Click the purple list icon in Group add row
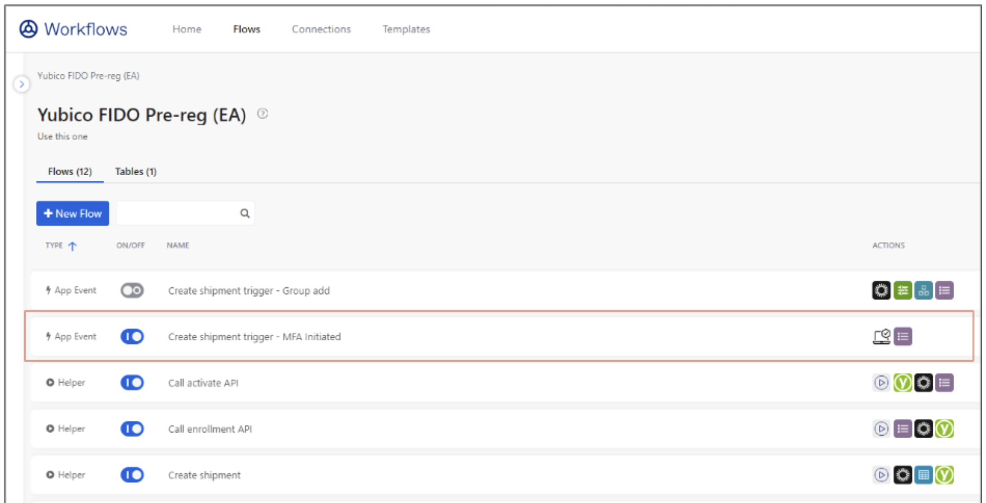The height and width of the screenshot is (503, 986). coord(944,290)
